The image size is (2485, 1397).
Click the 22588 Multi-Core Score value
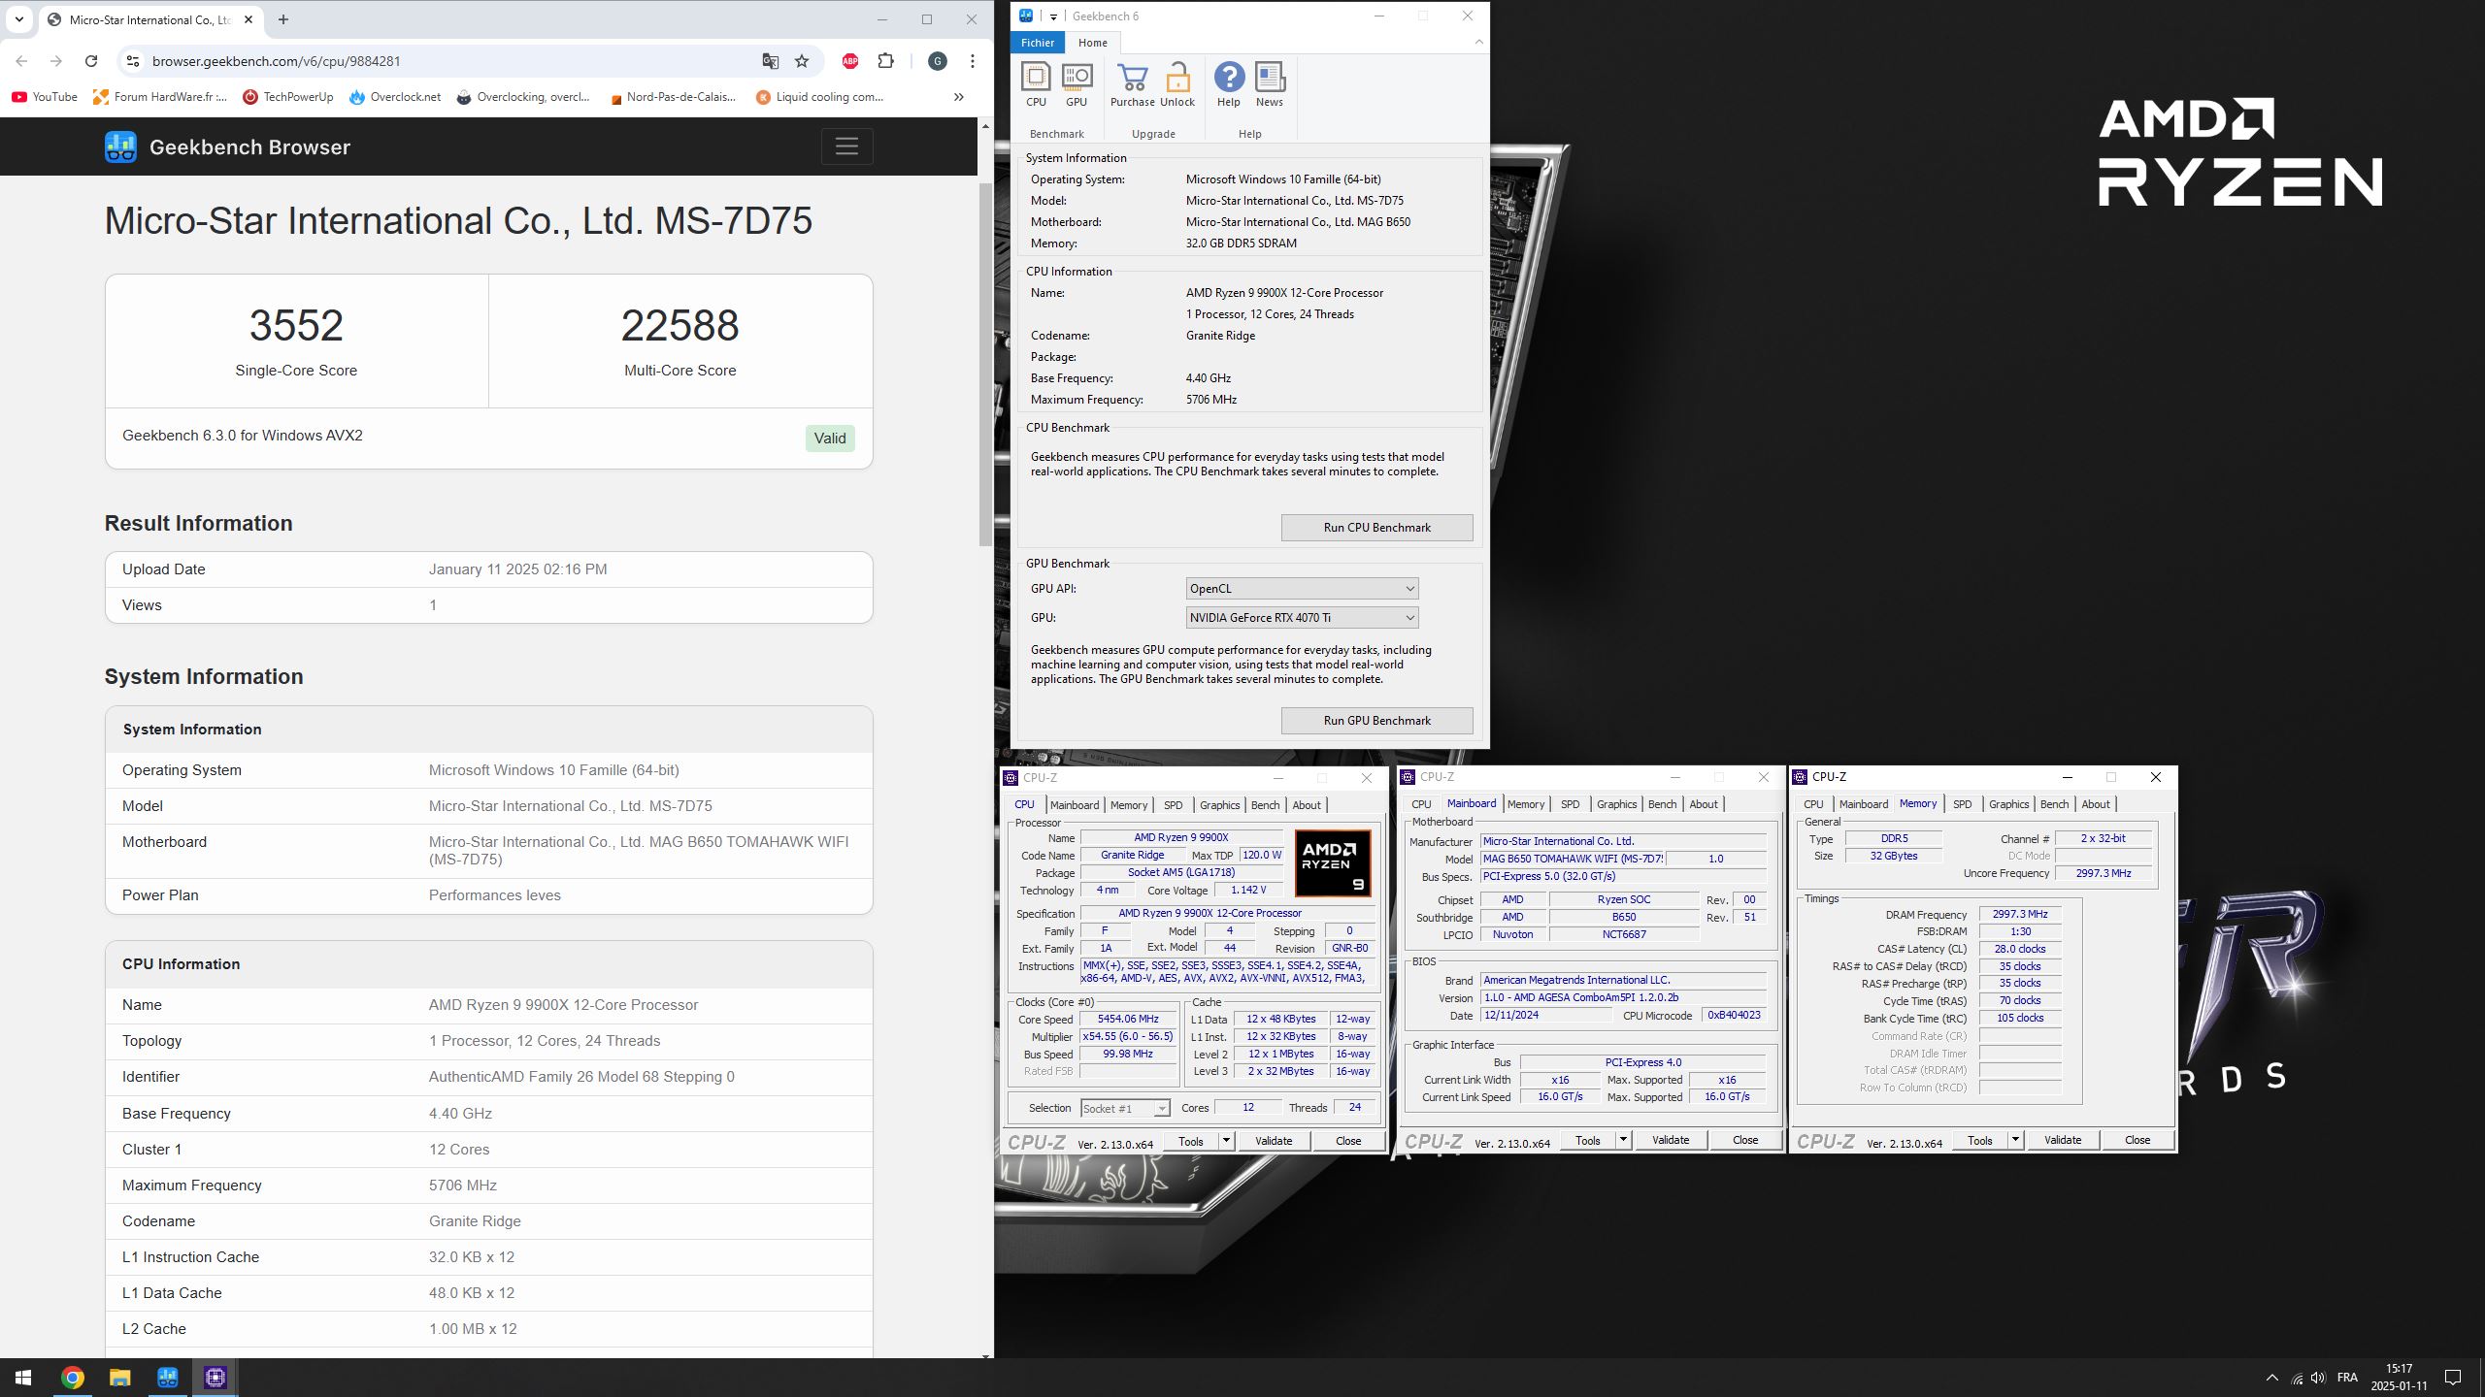(679, 326)
